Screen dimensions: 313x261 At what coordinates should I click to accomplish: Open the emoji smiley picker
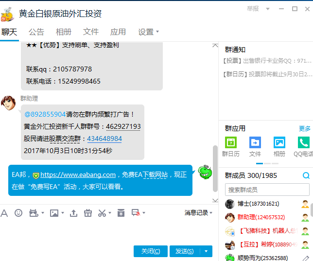pyautogui.click(x=18, y=213)
